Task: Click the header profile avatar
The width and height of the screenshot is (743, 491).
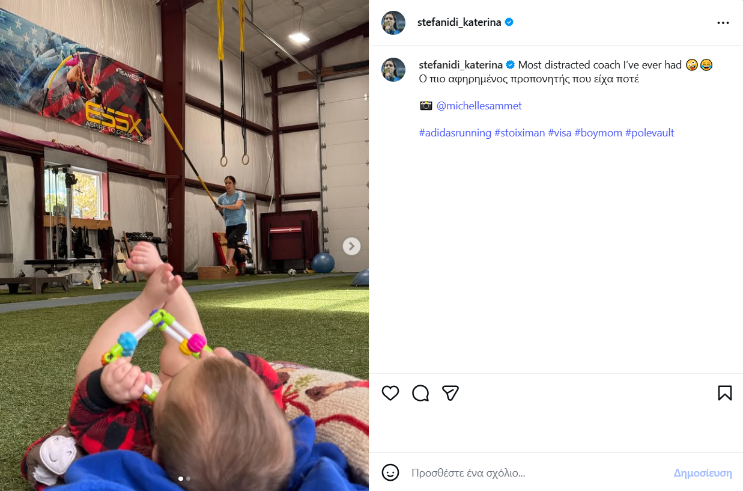Action: (393, 23)
